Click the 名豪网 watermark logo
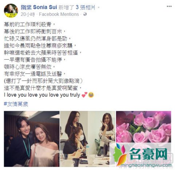Screen dimensions: 175x170 pos(148,154)
